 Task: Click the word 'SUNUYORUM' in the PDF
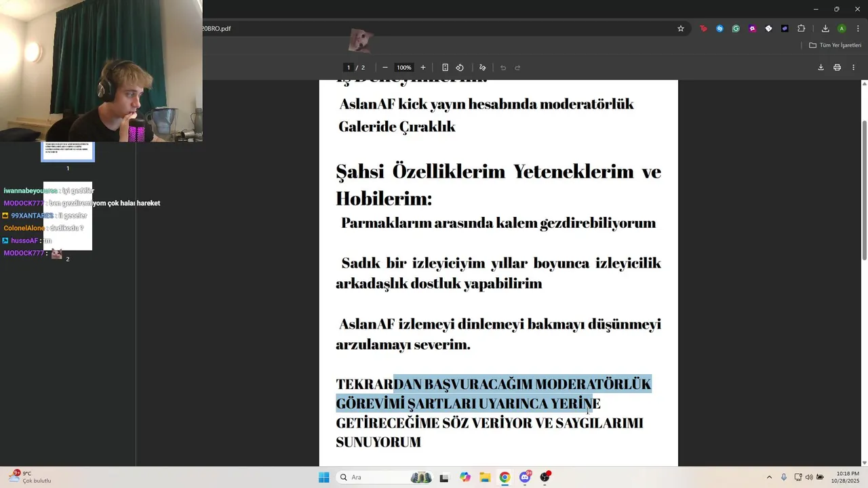[378, 443]
